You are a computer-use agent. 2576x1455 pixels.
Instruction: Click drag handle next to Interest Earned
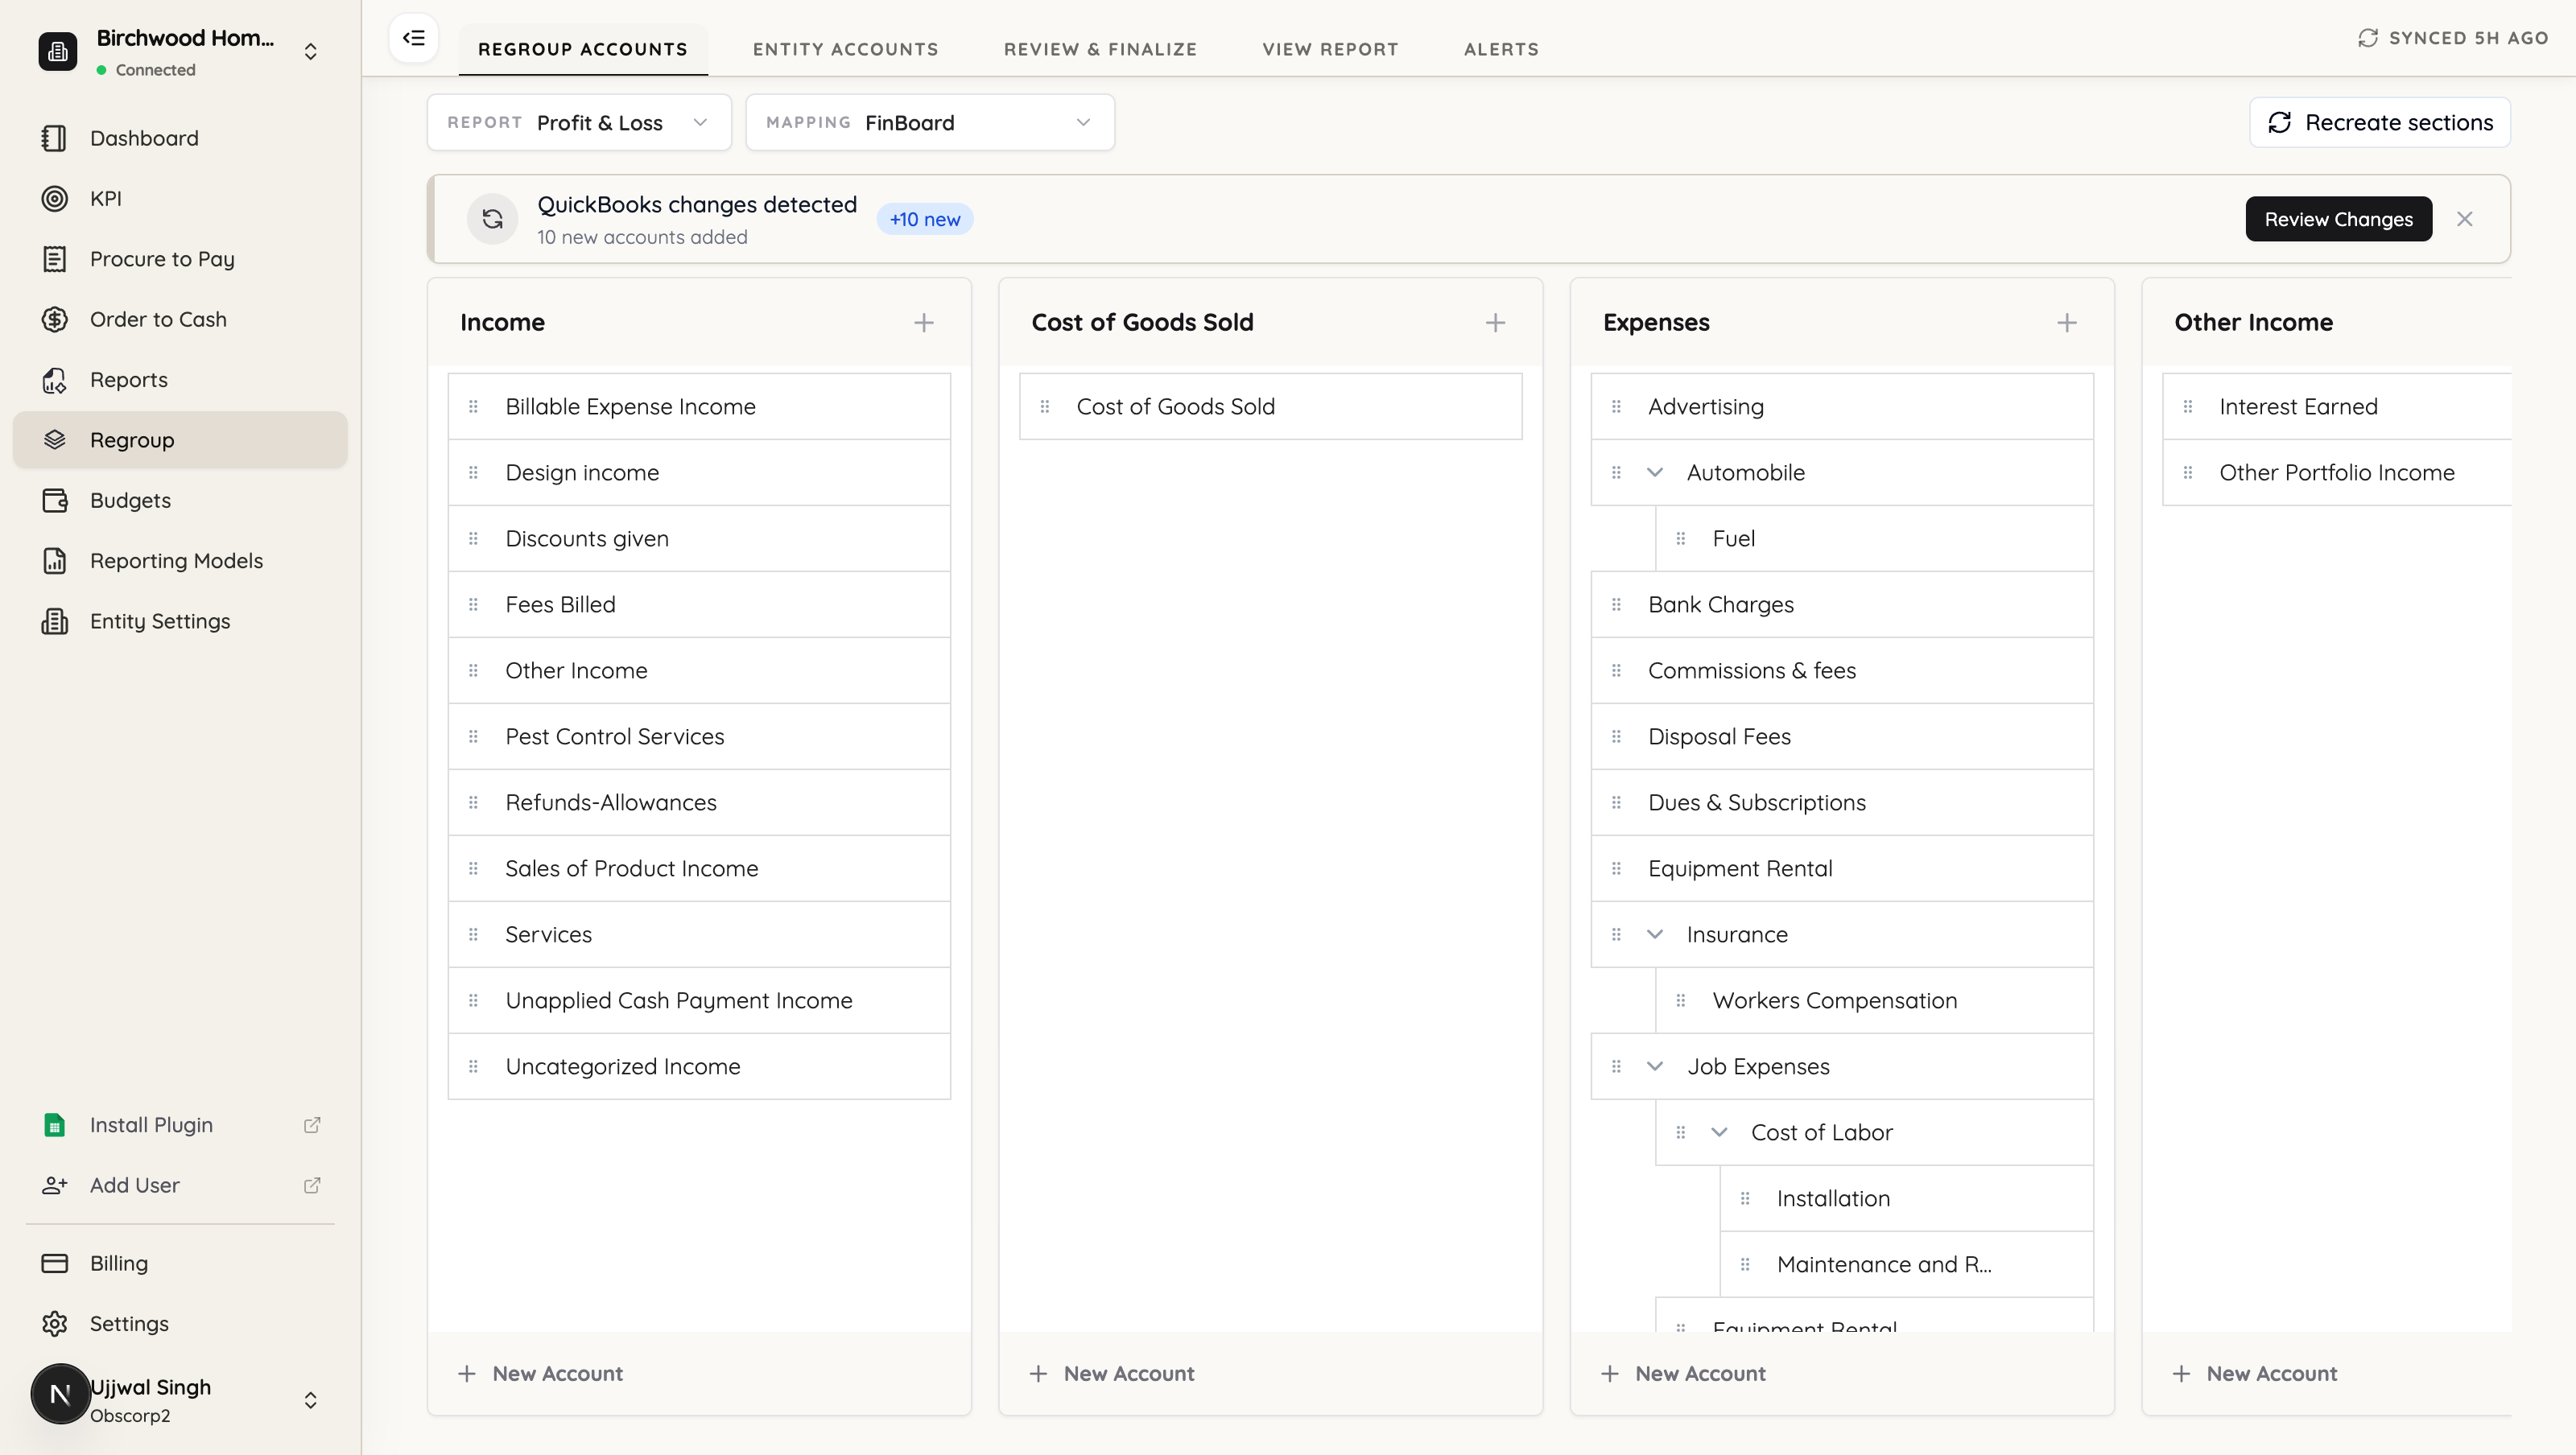click(x=2188, y=407)
